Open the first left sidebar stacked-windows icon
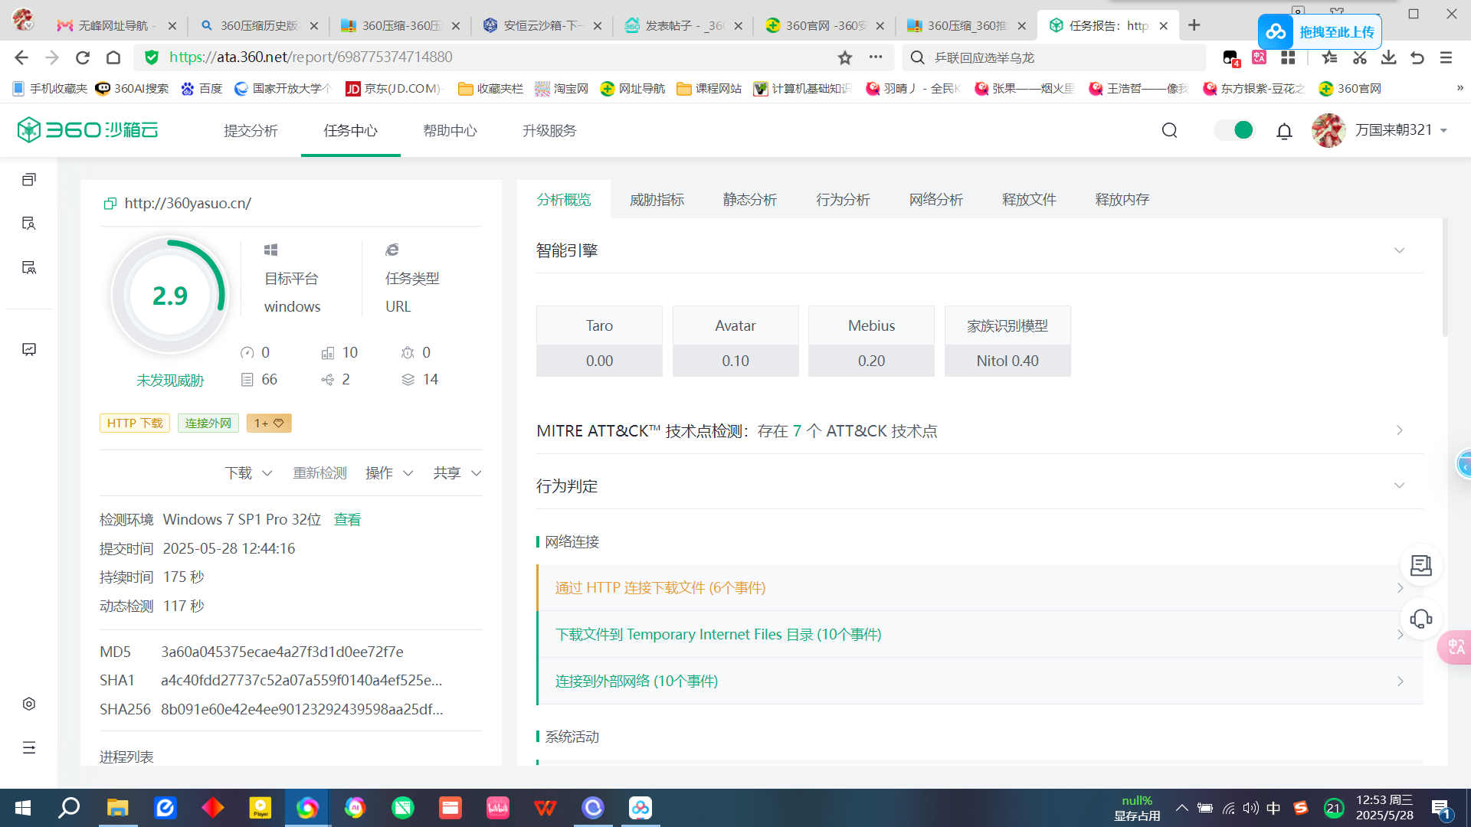 click(29, 179)
